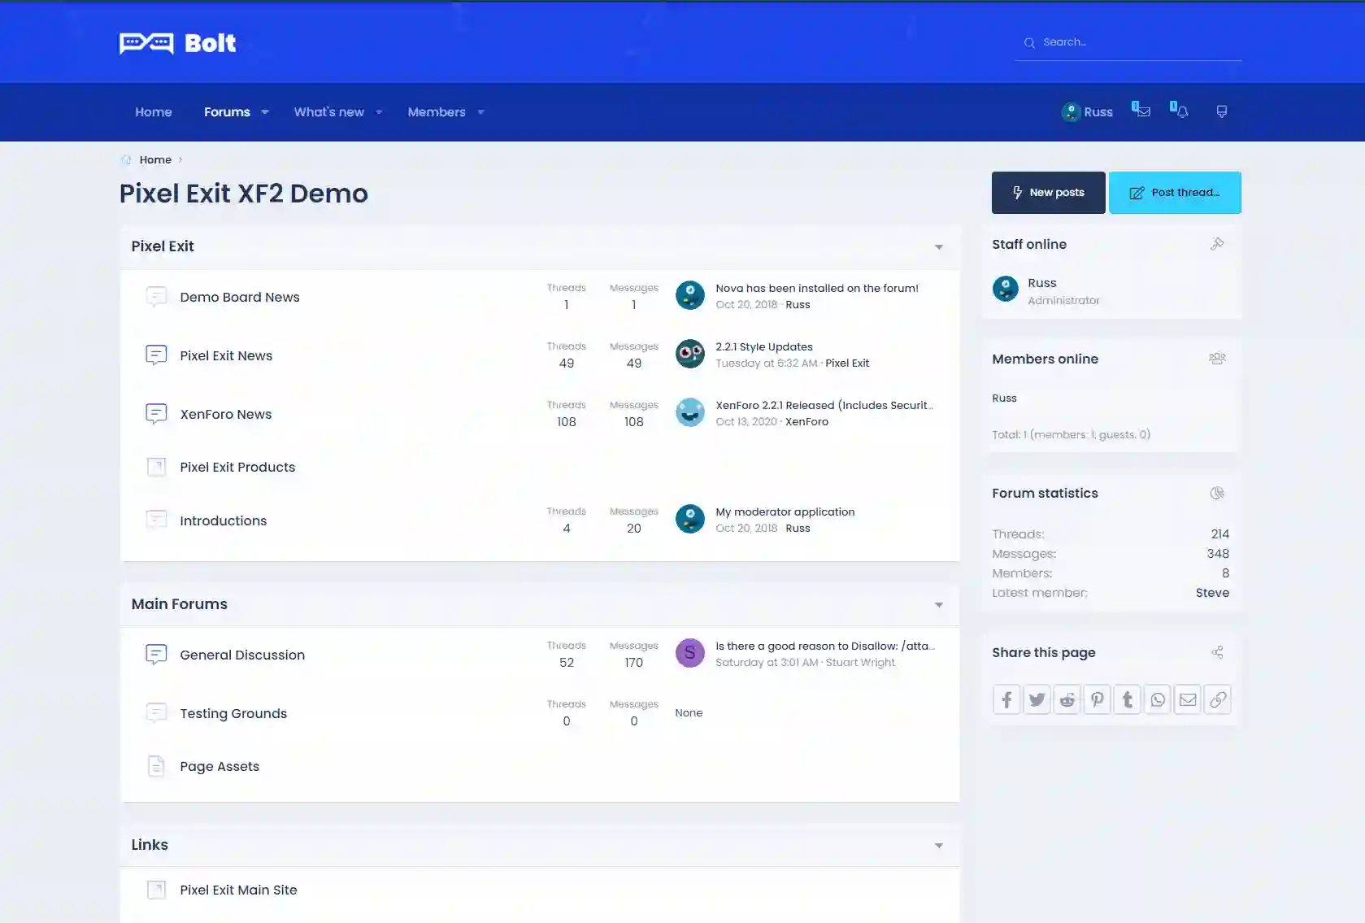Collapse the Links category
The image size is (1365, 923).
939,846
